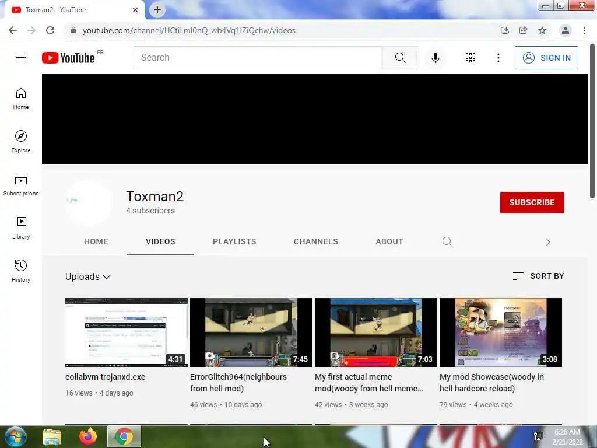The image size is (597, 448).
Task: Switch to the ABOUT tab
Action: pyautogui.click(x=389, y=242)
